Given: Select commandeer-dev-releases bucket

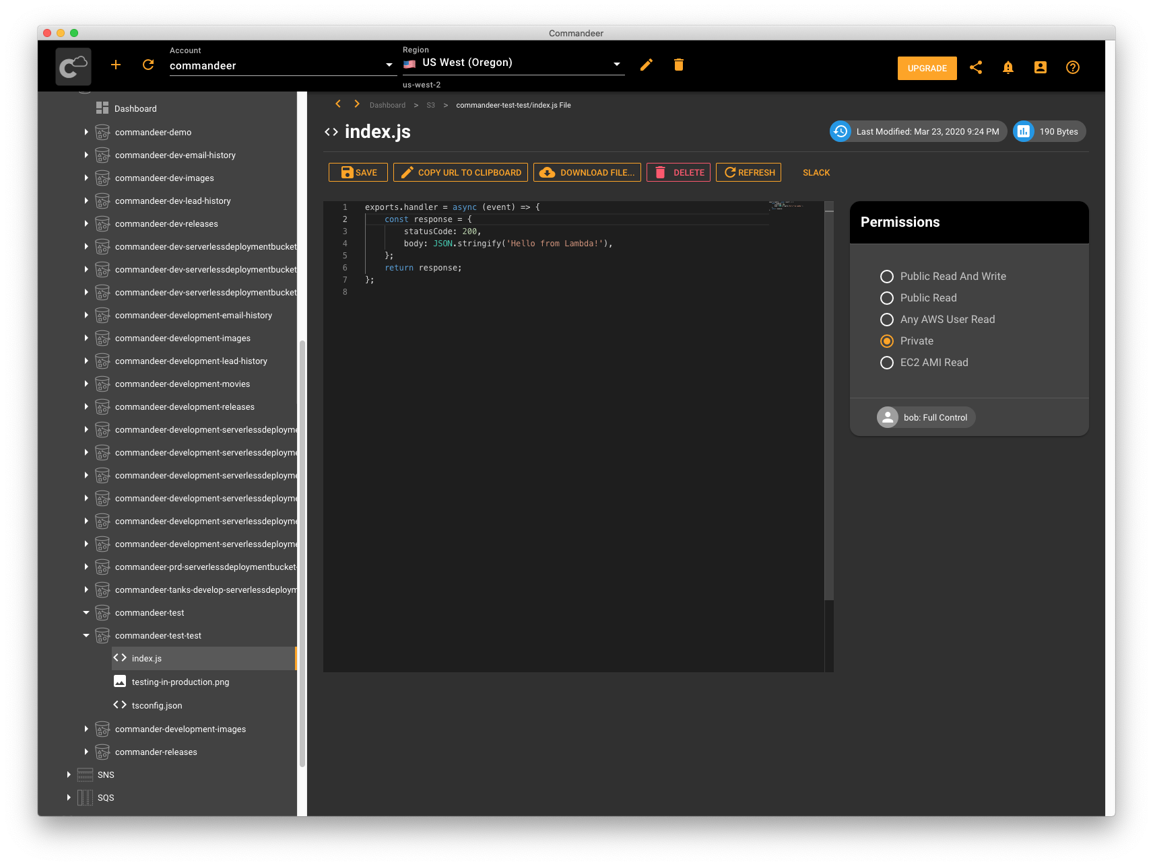Looking at the screenshot, I should [166, 223].
